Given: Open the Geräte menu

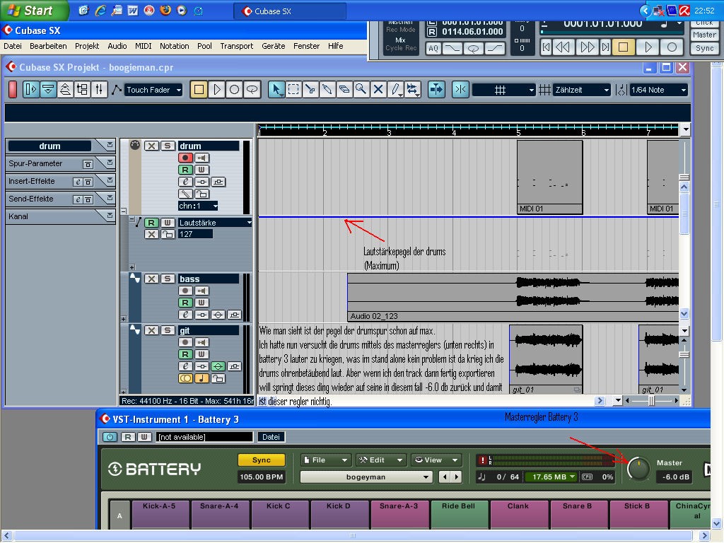Looking at the screenshot, I should 274,46.
